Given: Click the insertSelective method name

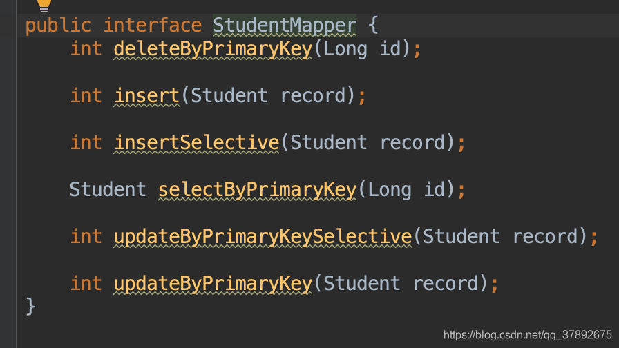Looking at the screenshot, I should coord(196,142).
